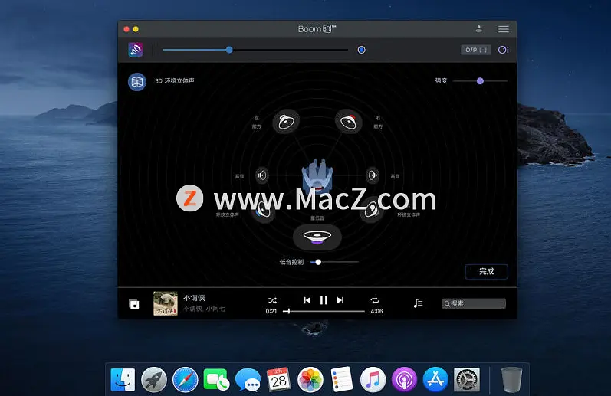Toggle the Boom power button beside volume slider
This screenshot has width=611, height=396.
(x=361, y=50)
